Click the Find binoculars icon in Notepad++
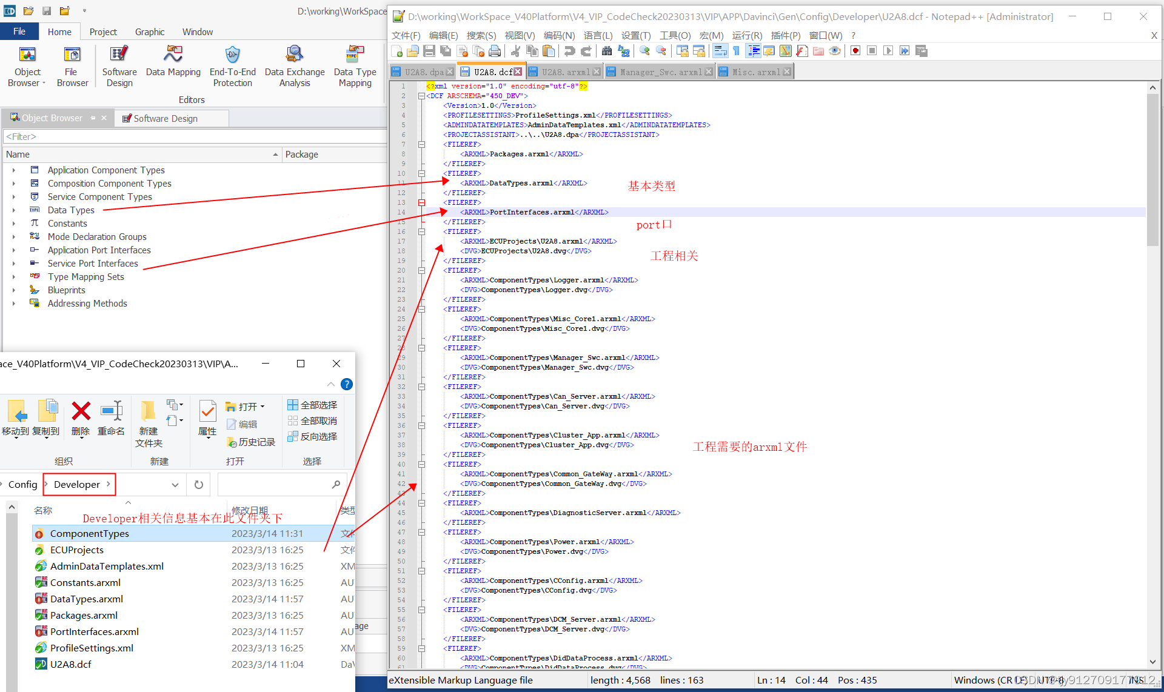The image size is (1164, 692). click(x=607, y=51)
